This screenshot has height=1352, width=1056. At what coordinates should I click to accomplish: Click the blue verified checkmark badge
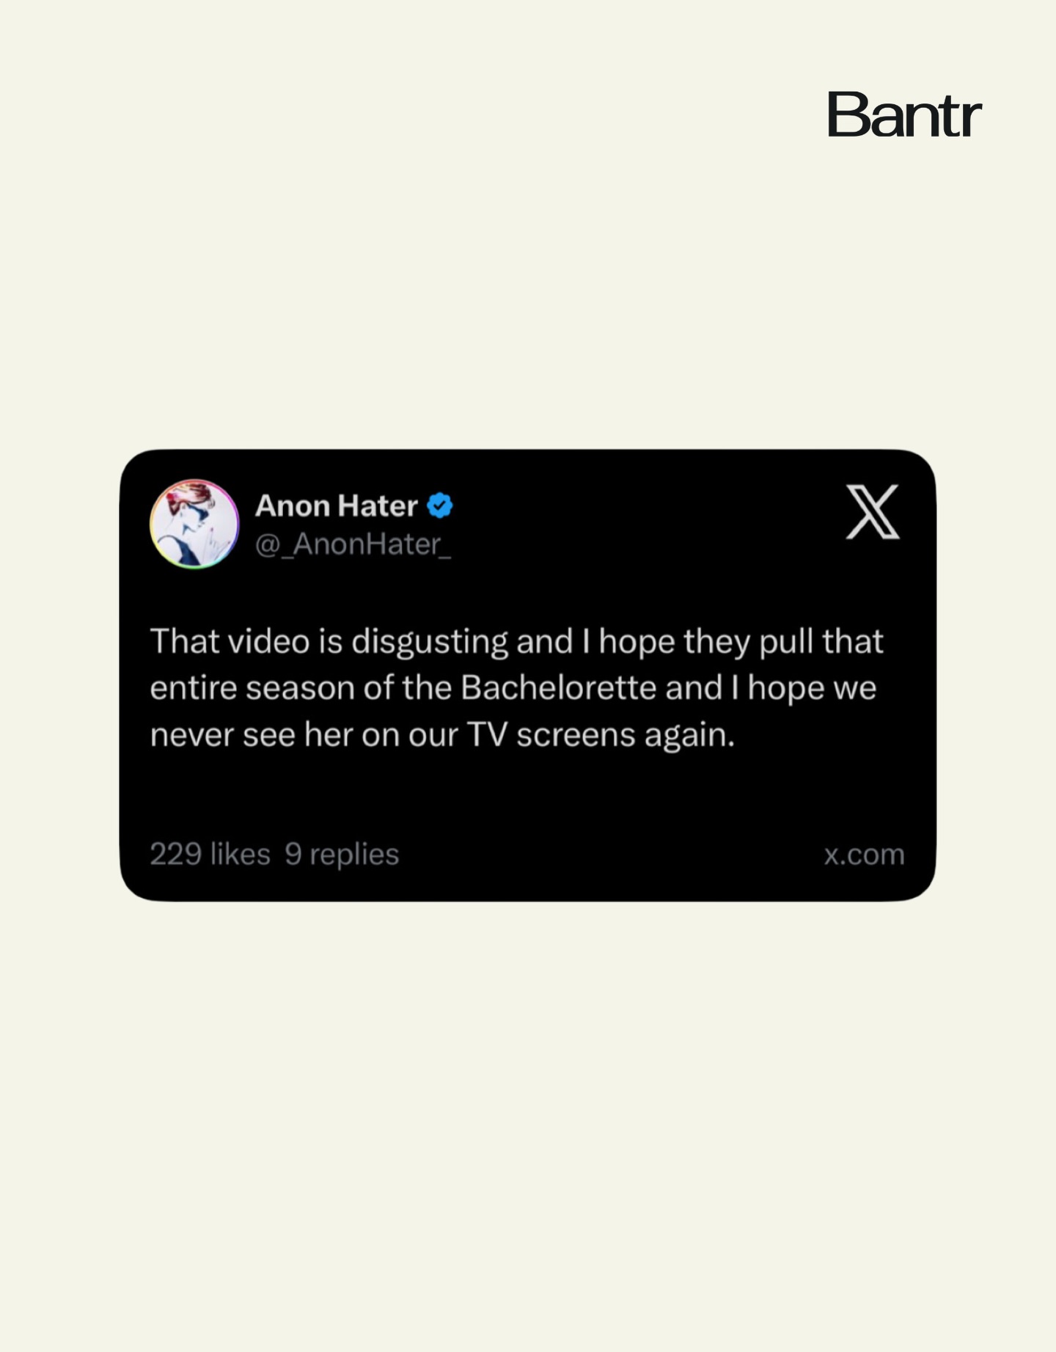point(440,505)
